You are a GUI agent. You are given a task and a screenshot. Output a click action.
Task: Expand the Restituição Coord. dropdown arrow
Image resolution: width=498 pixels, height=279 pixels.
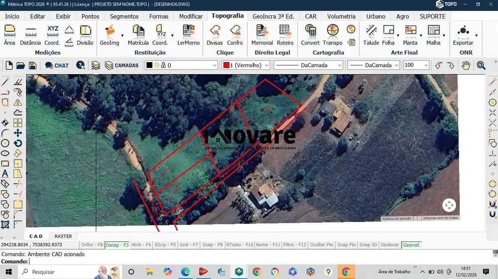pyautogui.click(x=172, y=35)
